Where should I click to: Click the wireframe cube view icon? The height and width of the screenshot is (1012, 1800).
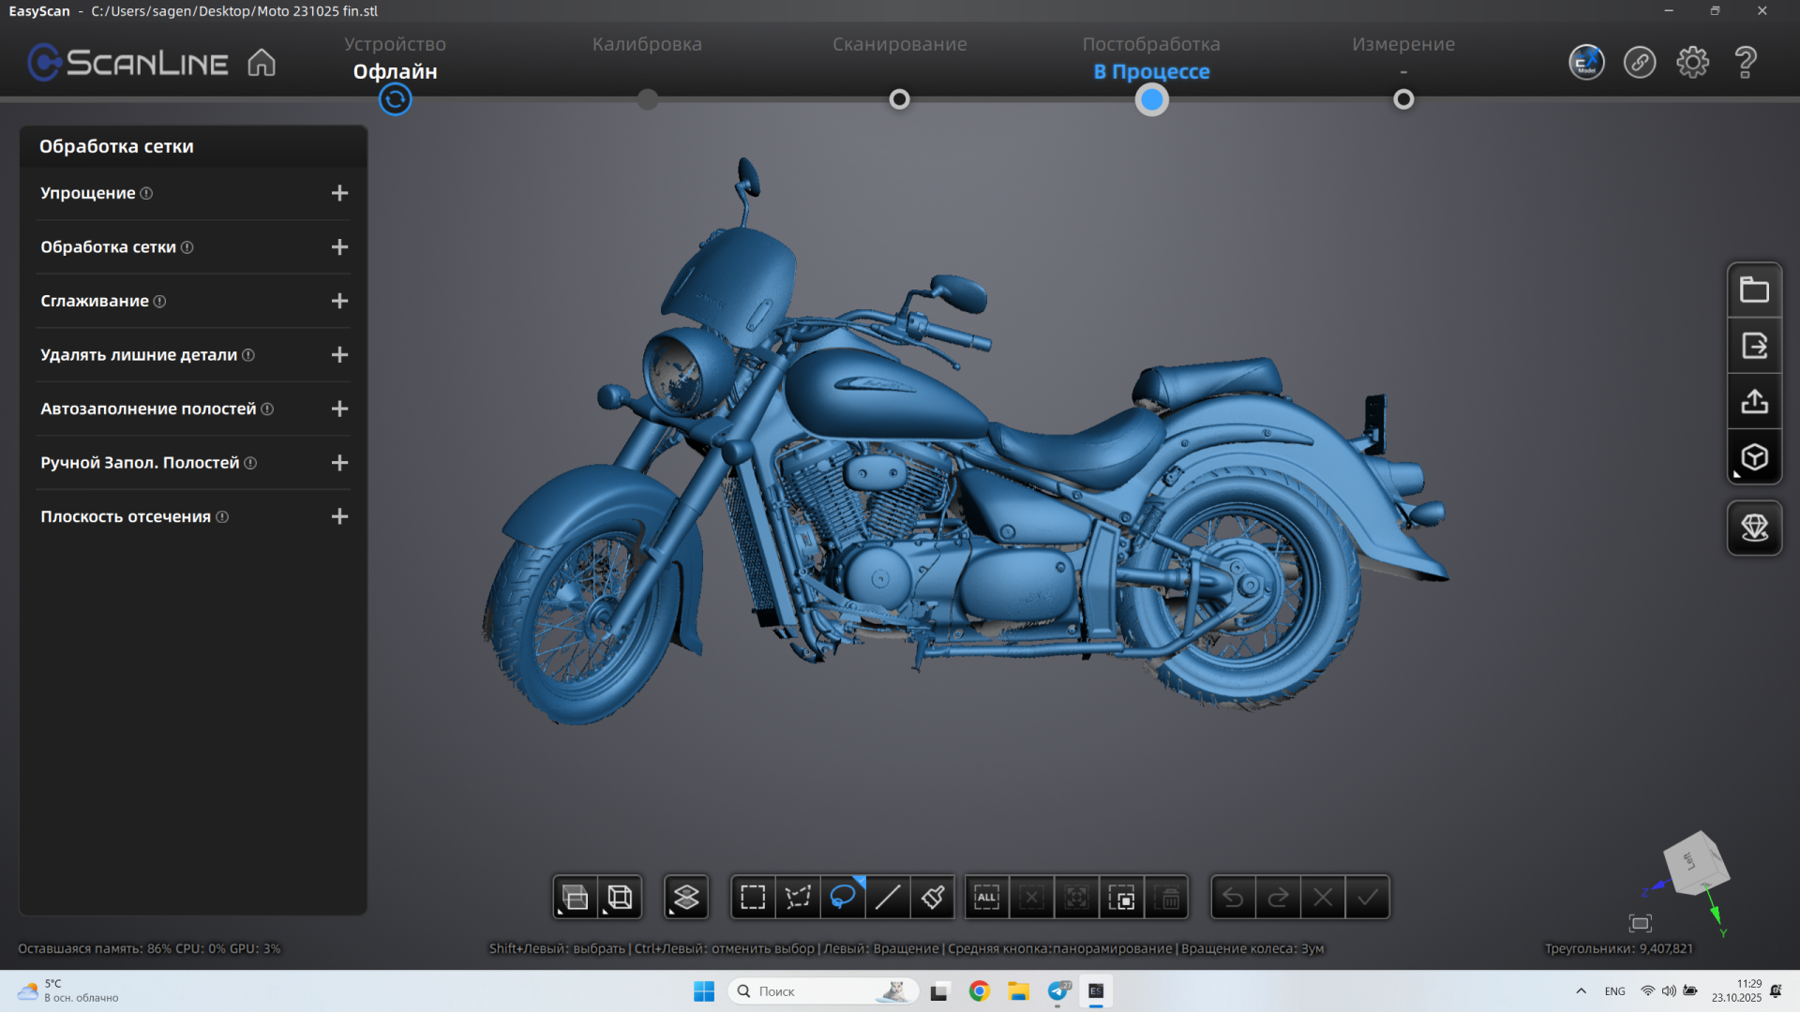pyautogui.click(x=620, y=898)
